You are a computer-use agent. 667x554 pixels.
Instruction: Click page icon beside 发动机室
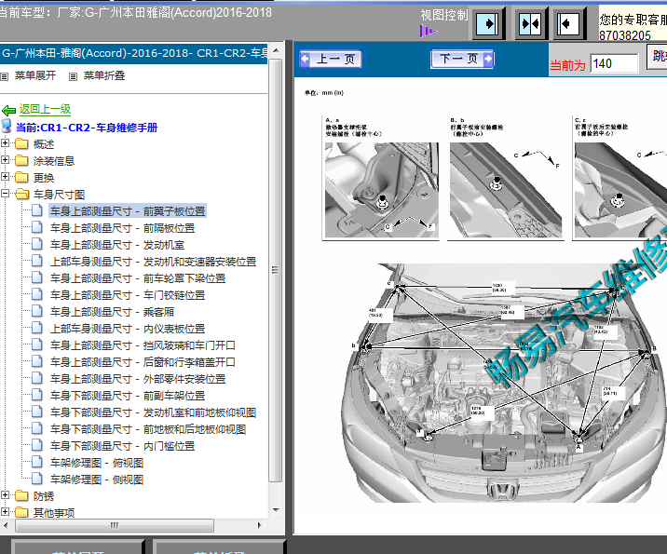(37, 245)
